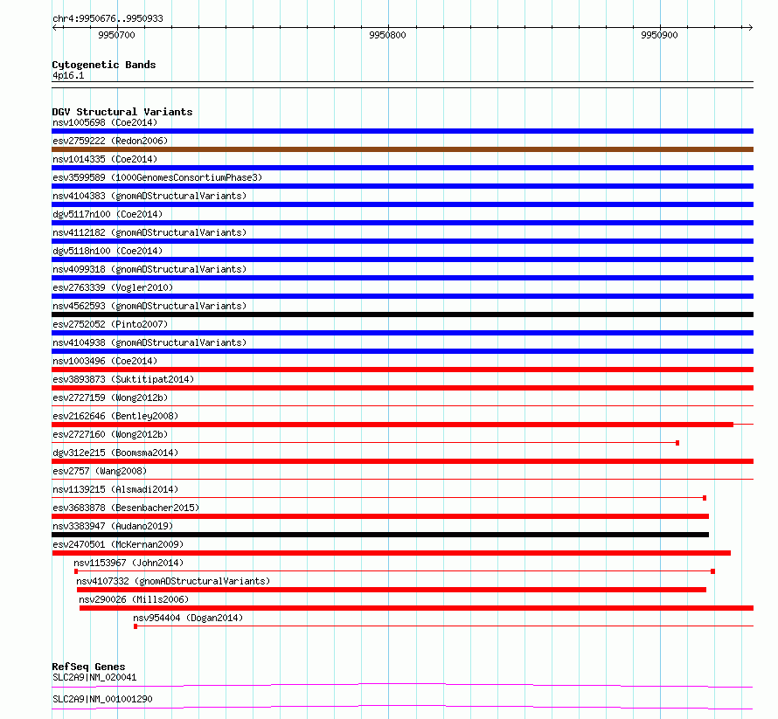The width and height of the screenshot is (778, 719).
Task: Select the esv2162646 (Bentley2008) label
Action: pyautogui.click(x=115, y=416)
